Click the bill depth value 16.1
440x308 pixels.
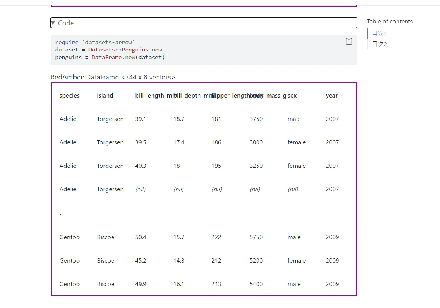[x=179, y=284]
